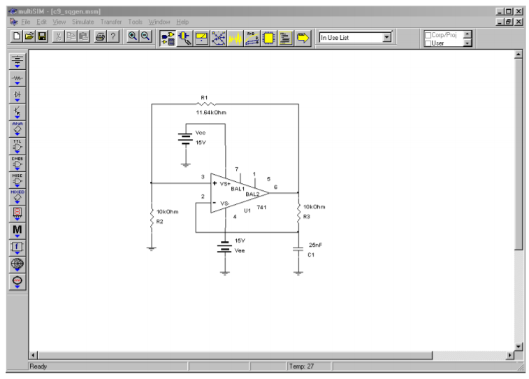
Task: Open the Simulate menu
Action: (82, 22)
